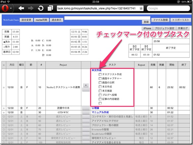
Task: Click the タスク column header
Action: tap(112, 65)
